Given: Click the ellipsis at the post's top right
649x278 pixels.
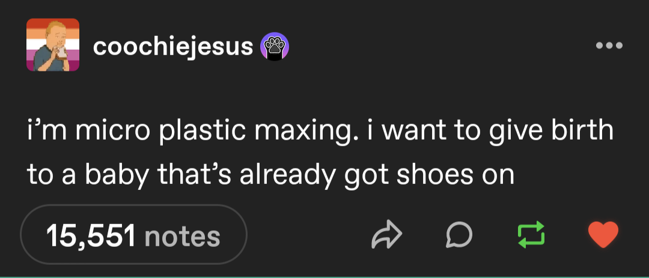Looking at the screenshot, I should click(x=609, y=46).
